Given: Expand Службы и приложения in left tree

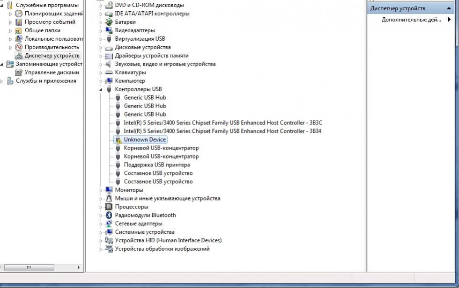Looking at the screenshot, I should click(2, 81).
